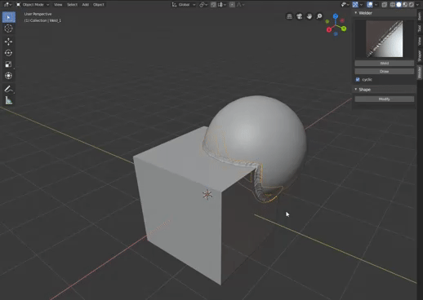The width and height of the screenshot is (423, 300).
Task: Select the Transform tool
Action: (x=8, y=76)
